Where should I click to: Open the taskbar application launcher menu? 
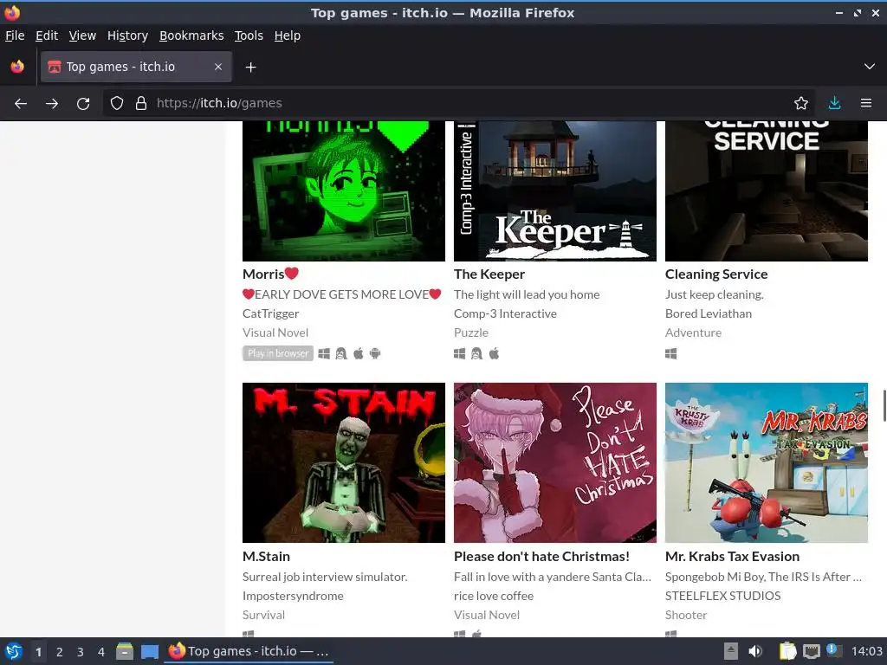pos(14,651)
